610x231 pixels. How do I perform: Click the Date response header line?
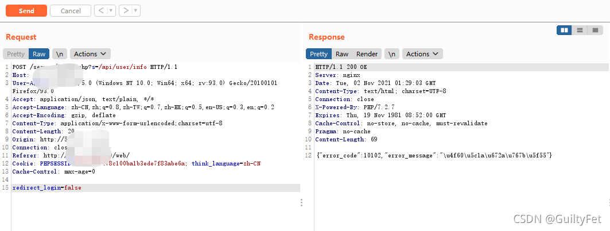coord(375,83)
